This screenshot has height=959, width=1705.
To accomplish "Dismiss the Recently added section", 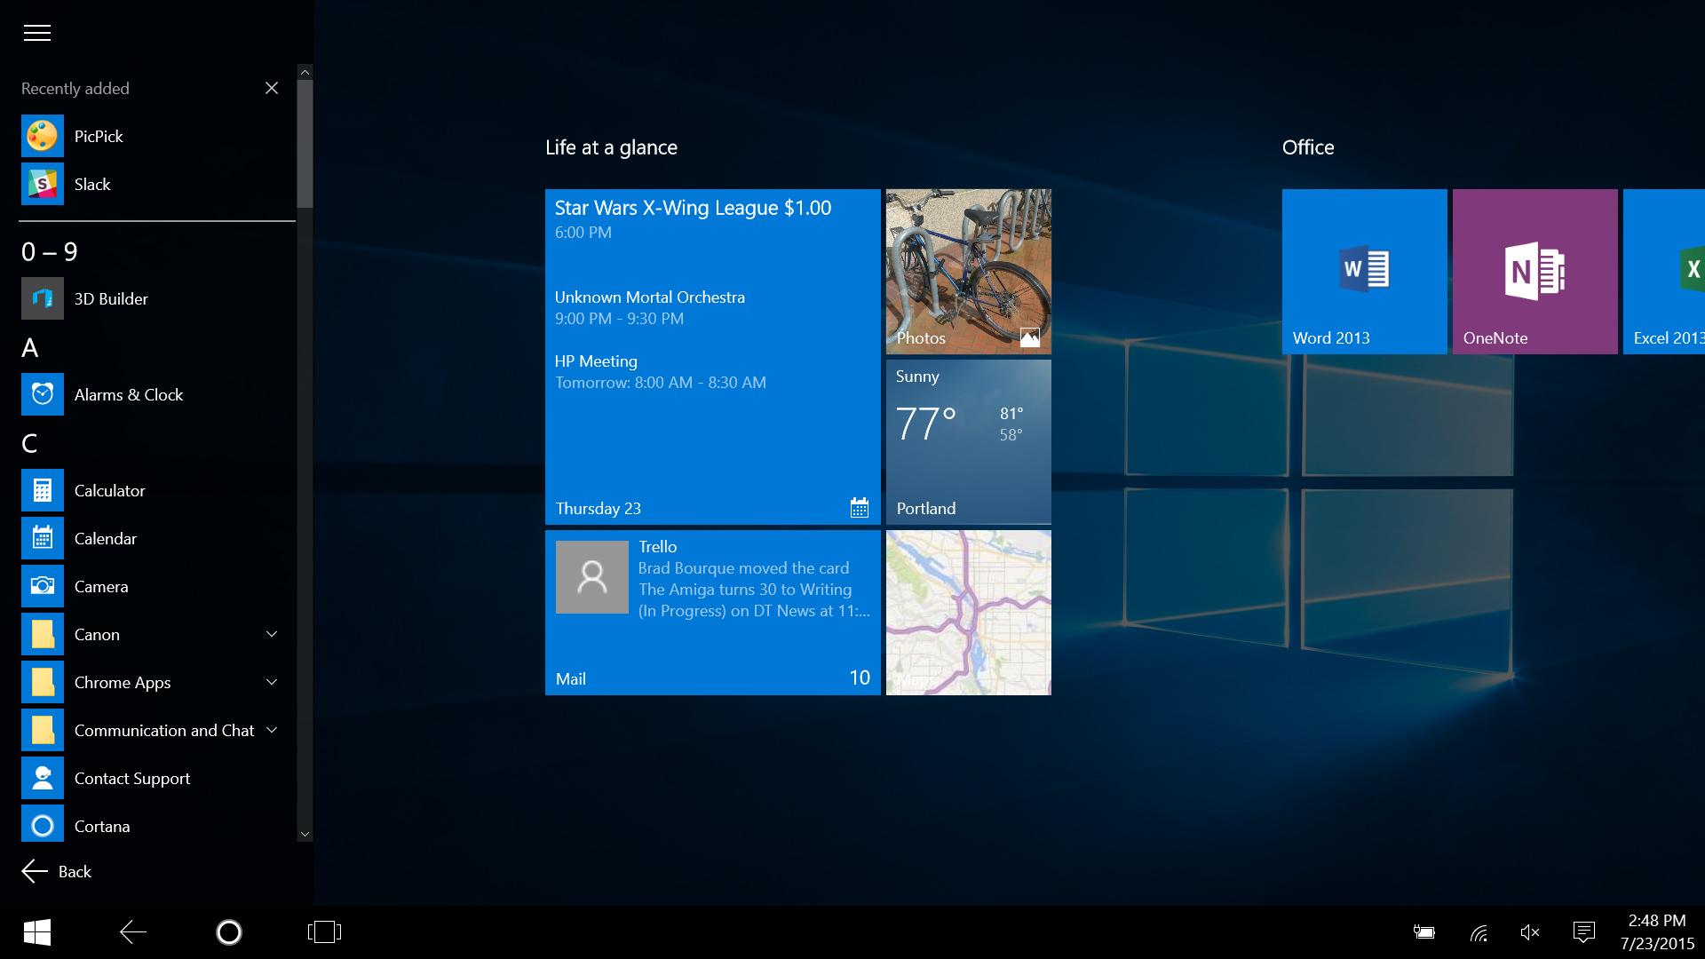I will [x=272, y=88].
